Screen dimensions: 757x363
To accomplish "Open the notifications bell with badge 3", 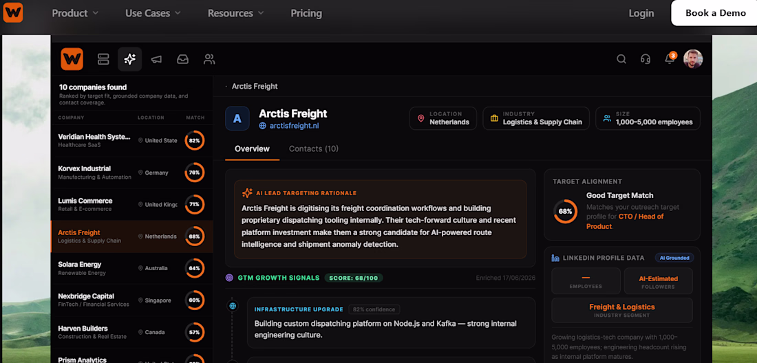I will pos(670,58).
